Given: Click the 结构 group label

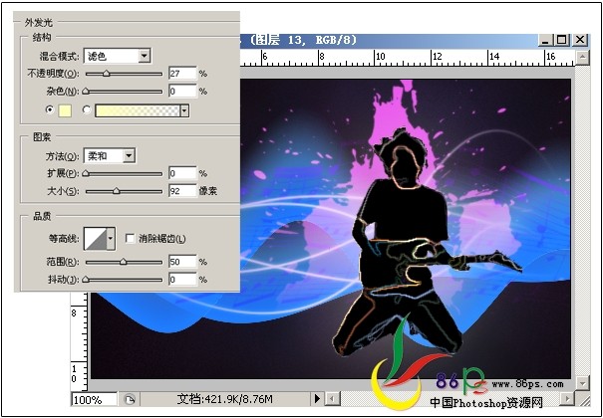Looking at the screenshot, I should pyautogui.click(x=42, y=38).
